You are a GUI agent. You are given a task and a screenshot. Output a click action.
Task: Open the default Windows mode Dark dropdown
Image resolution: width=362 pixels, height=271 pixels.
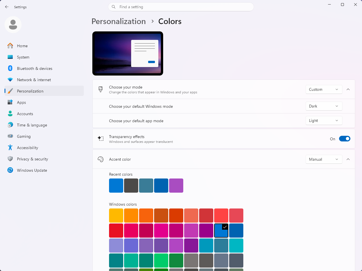point(324,106)
